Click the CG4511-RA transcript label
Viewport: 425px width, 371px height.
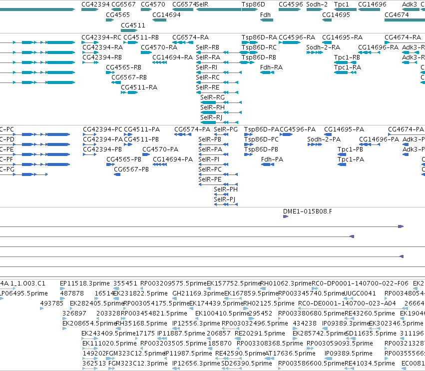coord(139,87)
